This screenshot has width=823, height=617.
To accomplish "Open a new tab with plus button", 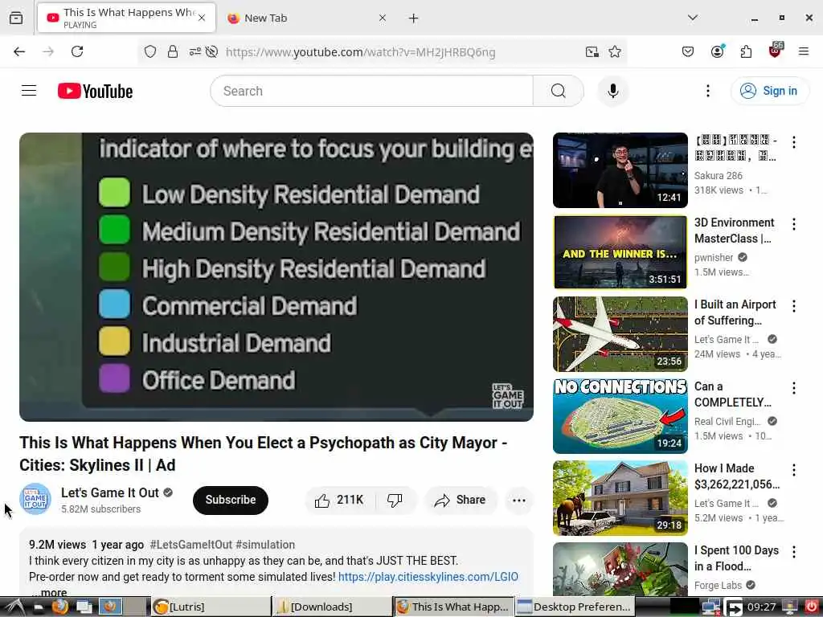I will (x=414, y=18).
